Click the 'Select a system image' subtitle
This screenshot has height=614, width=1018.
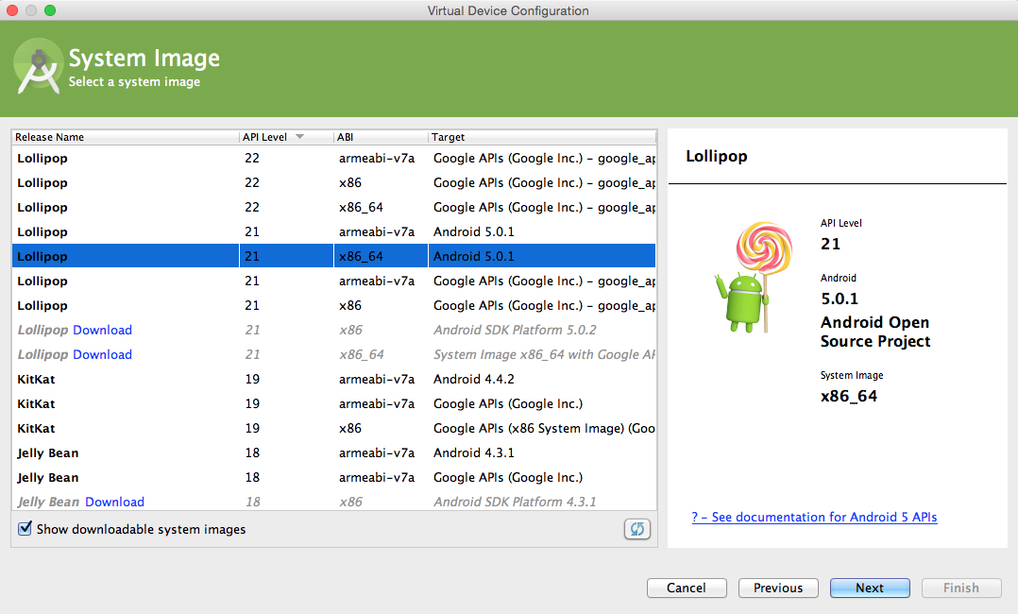pos(134,82)
